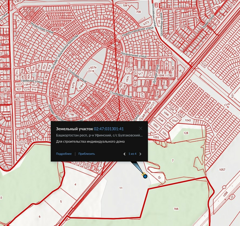Click 'Дуговая улица' street label

(156, 74)
